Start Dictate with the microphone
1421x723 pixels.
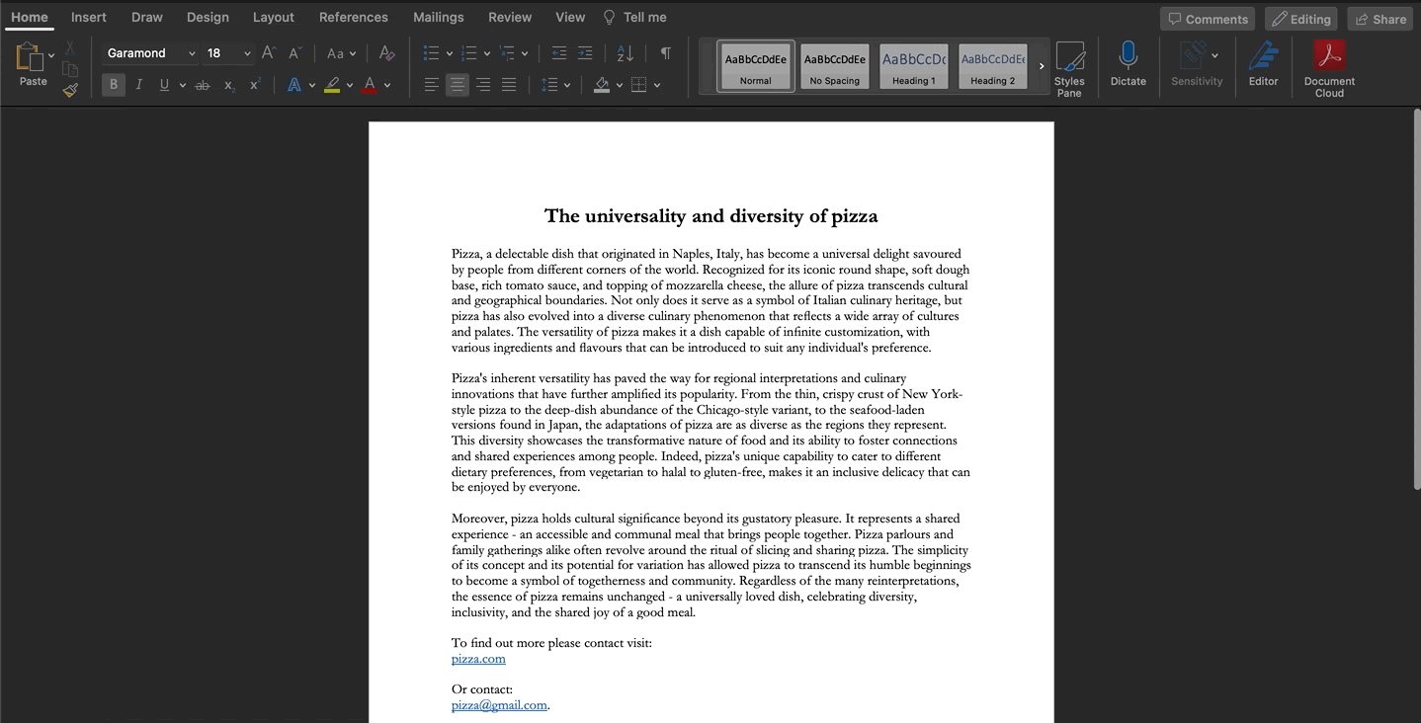pyautogui.click(x=1128, y=63)
